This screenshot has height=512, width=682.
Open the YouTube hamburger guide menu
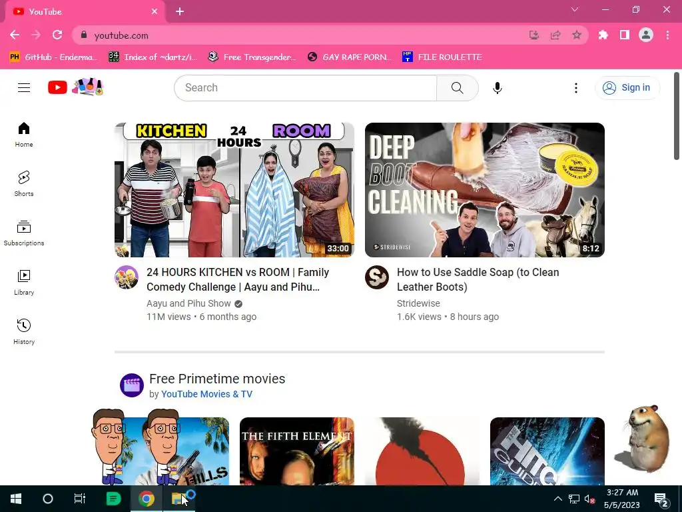click(x=24, y=87)
